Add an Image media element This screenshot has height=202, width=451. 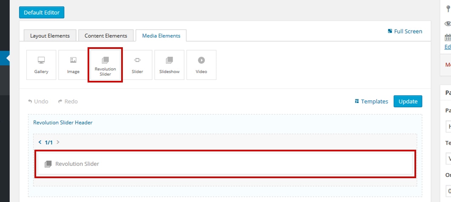73,65
